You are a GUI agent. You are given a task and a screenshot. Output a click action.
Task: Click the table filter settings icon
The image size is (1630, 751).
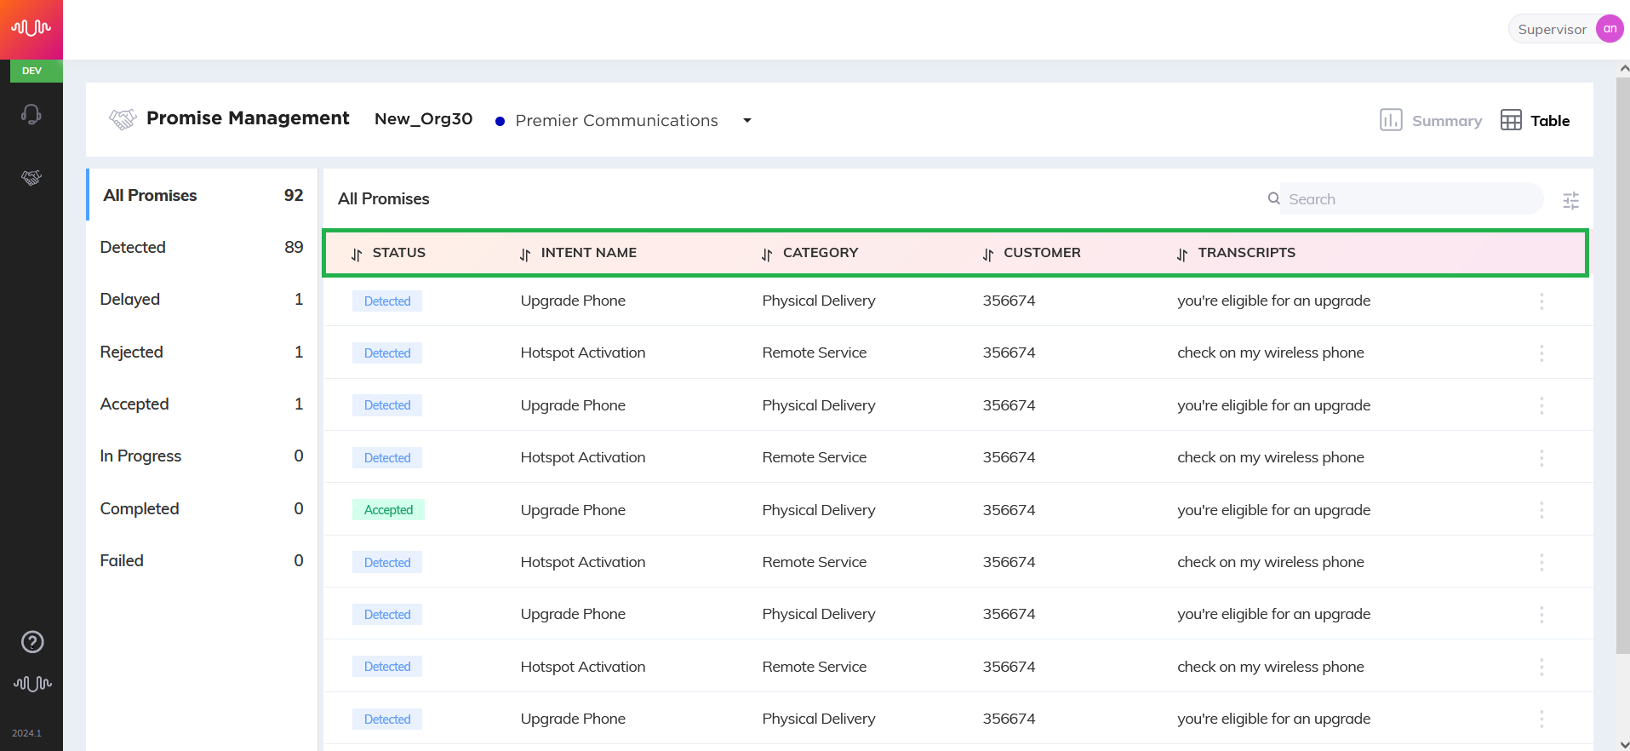point(1570,201)
